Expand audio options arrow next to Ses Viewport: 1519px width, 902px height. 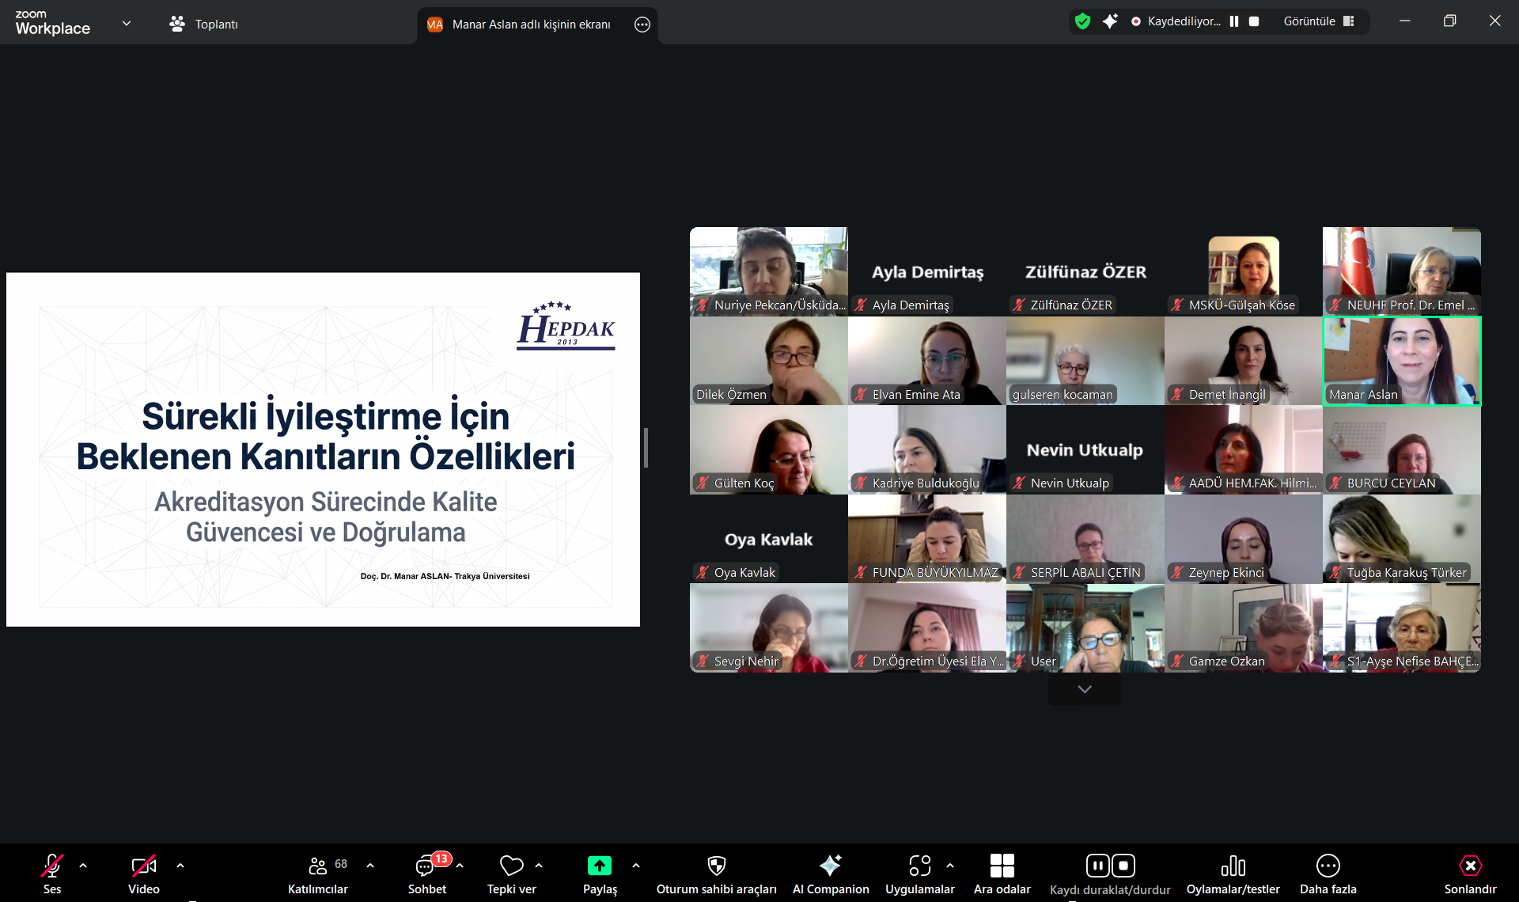pyautogui.click(x=83, y=866)
